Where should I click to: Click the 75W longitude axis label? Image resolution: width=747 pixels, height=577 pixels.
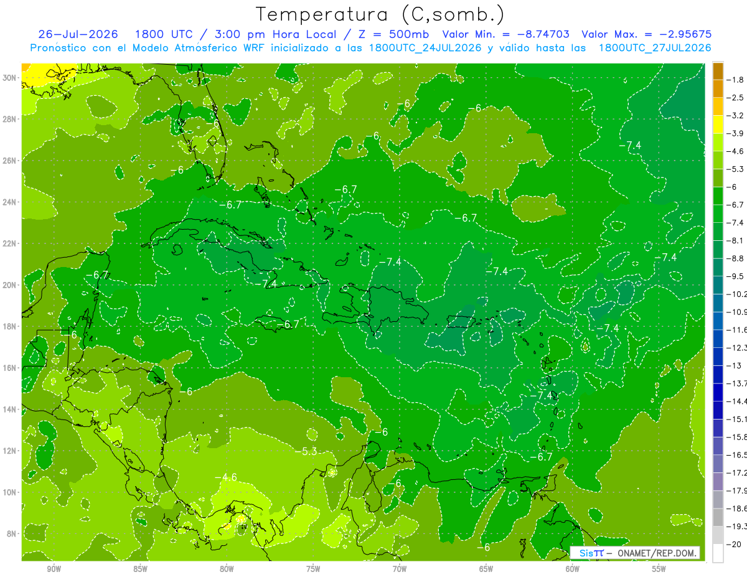coord(313,570)
